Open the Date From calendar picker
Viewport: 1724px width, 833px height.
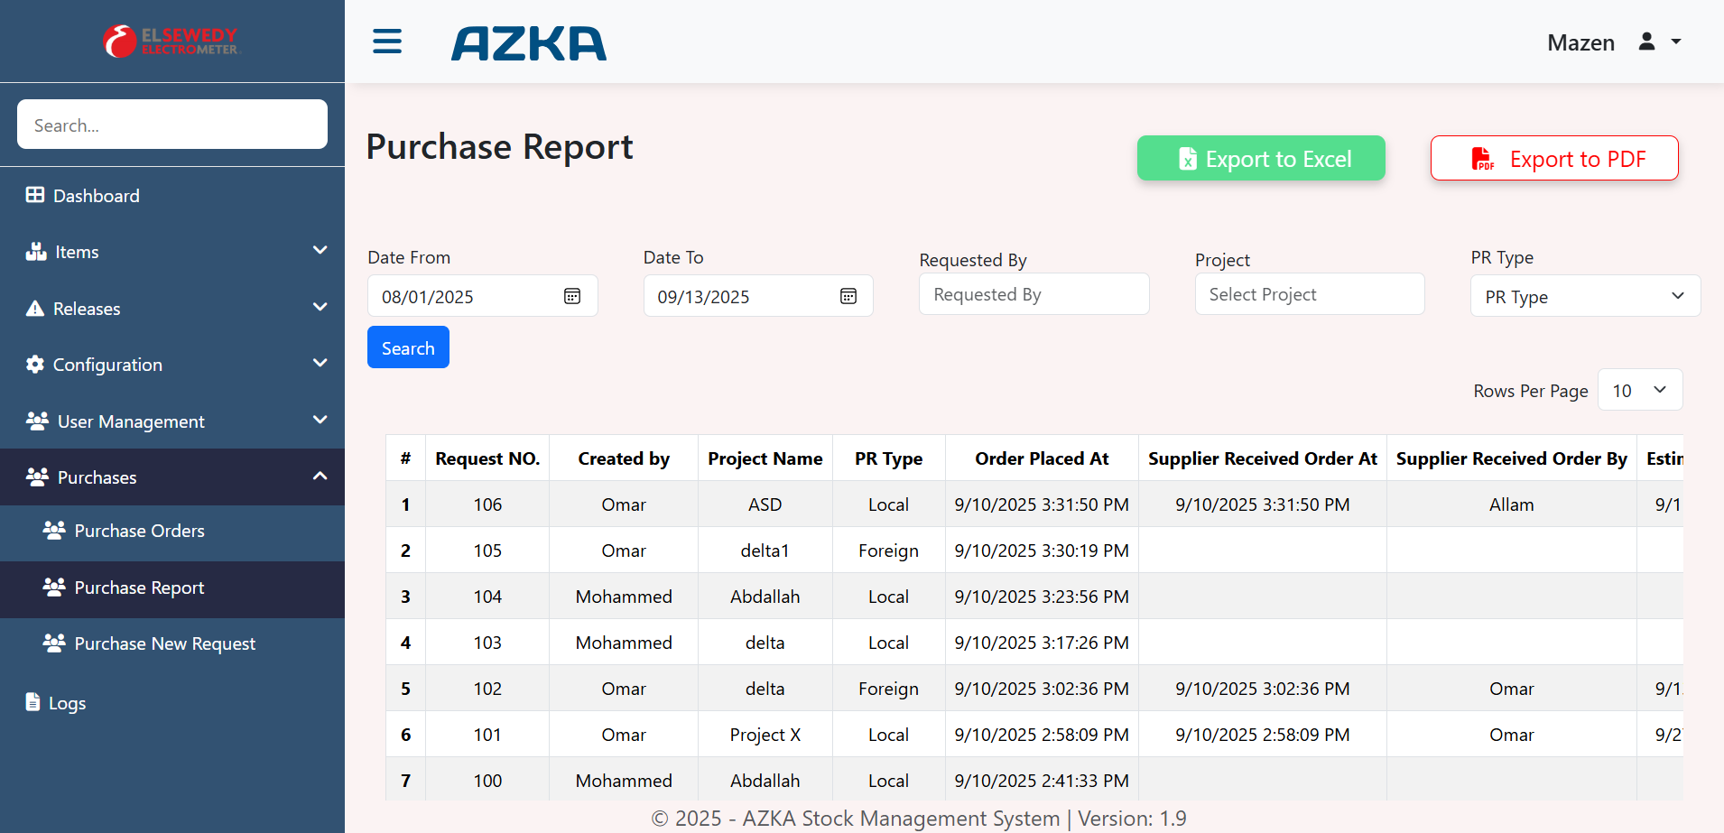(x=572, y=296)
